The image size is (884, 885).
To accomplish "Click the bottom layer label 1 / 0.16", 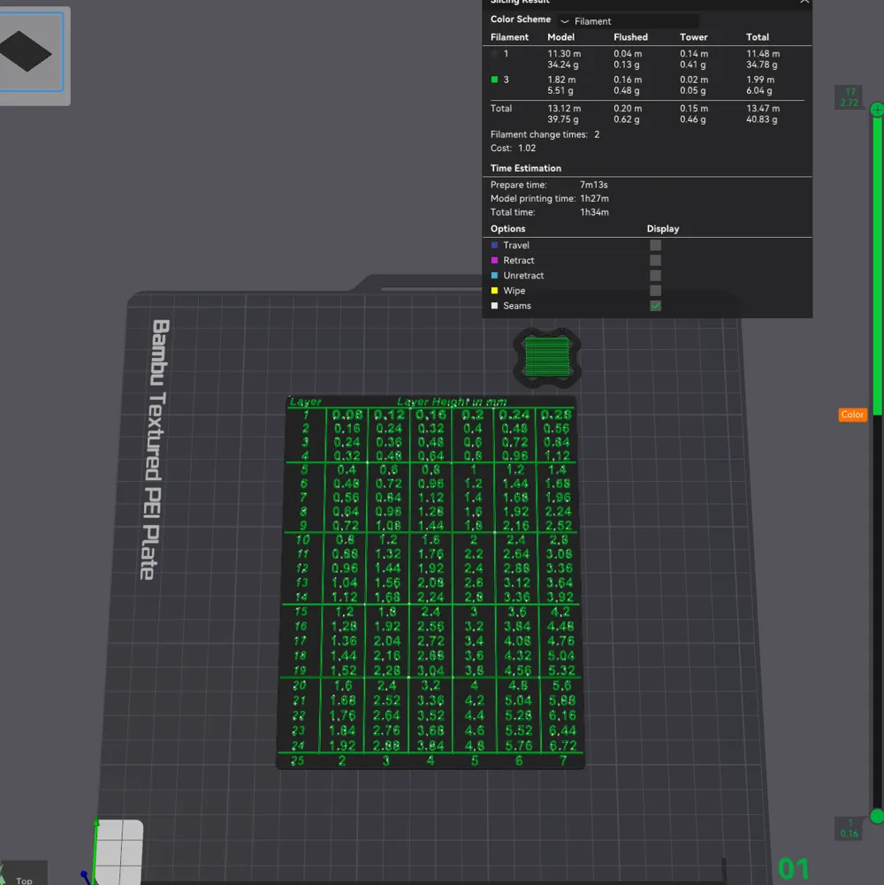I will point(849,828).
